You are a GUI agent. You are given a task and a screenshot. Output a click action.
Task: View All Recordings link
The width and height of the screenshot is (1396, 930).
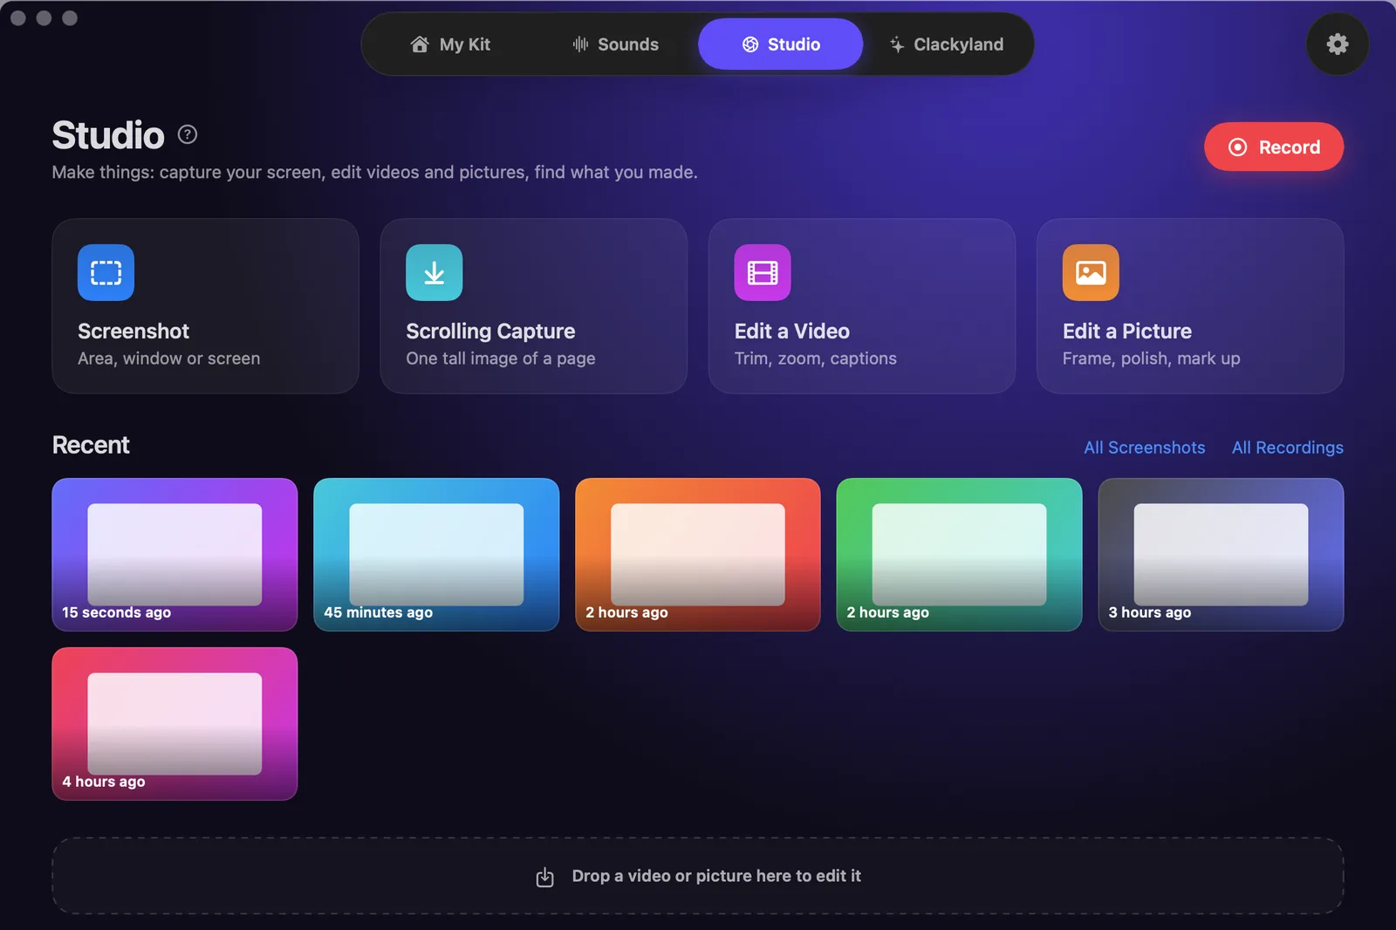point(1287,448)
